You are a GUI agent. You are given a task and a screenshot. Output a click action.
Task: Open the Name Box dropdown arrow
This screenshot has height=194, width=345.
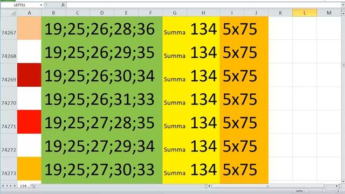(41, 5)
